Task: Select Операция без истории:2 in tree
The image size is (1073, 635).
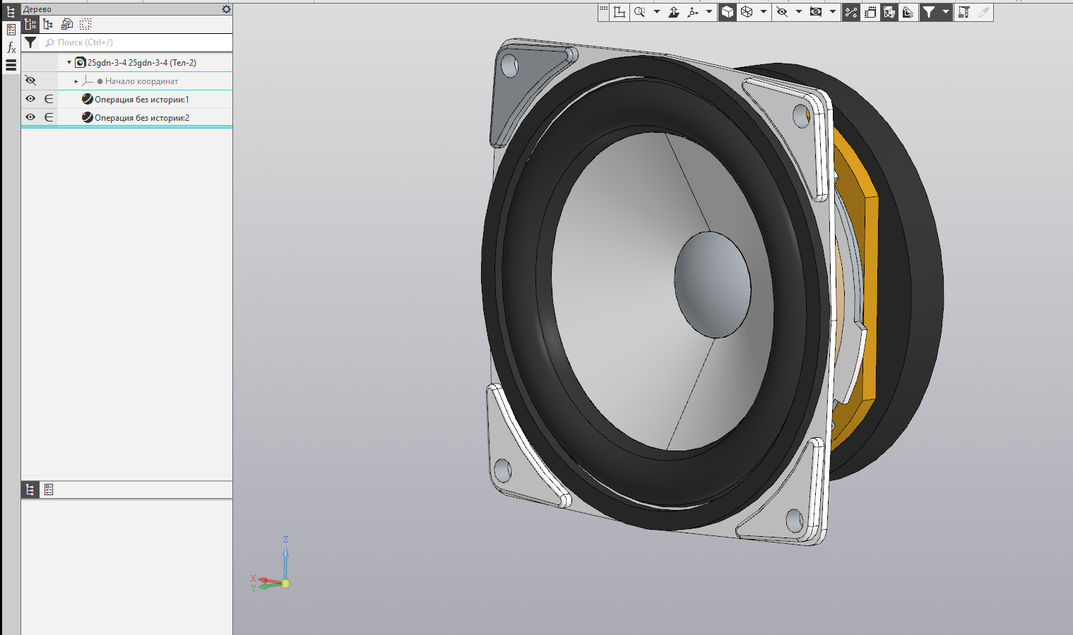Action: tap(142, 118)
